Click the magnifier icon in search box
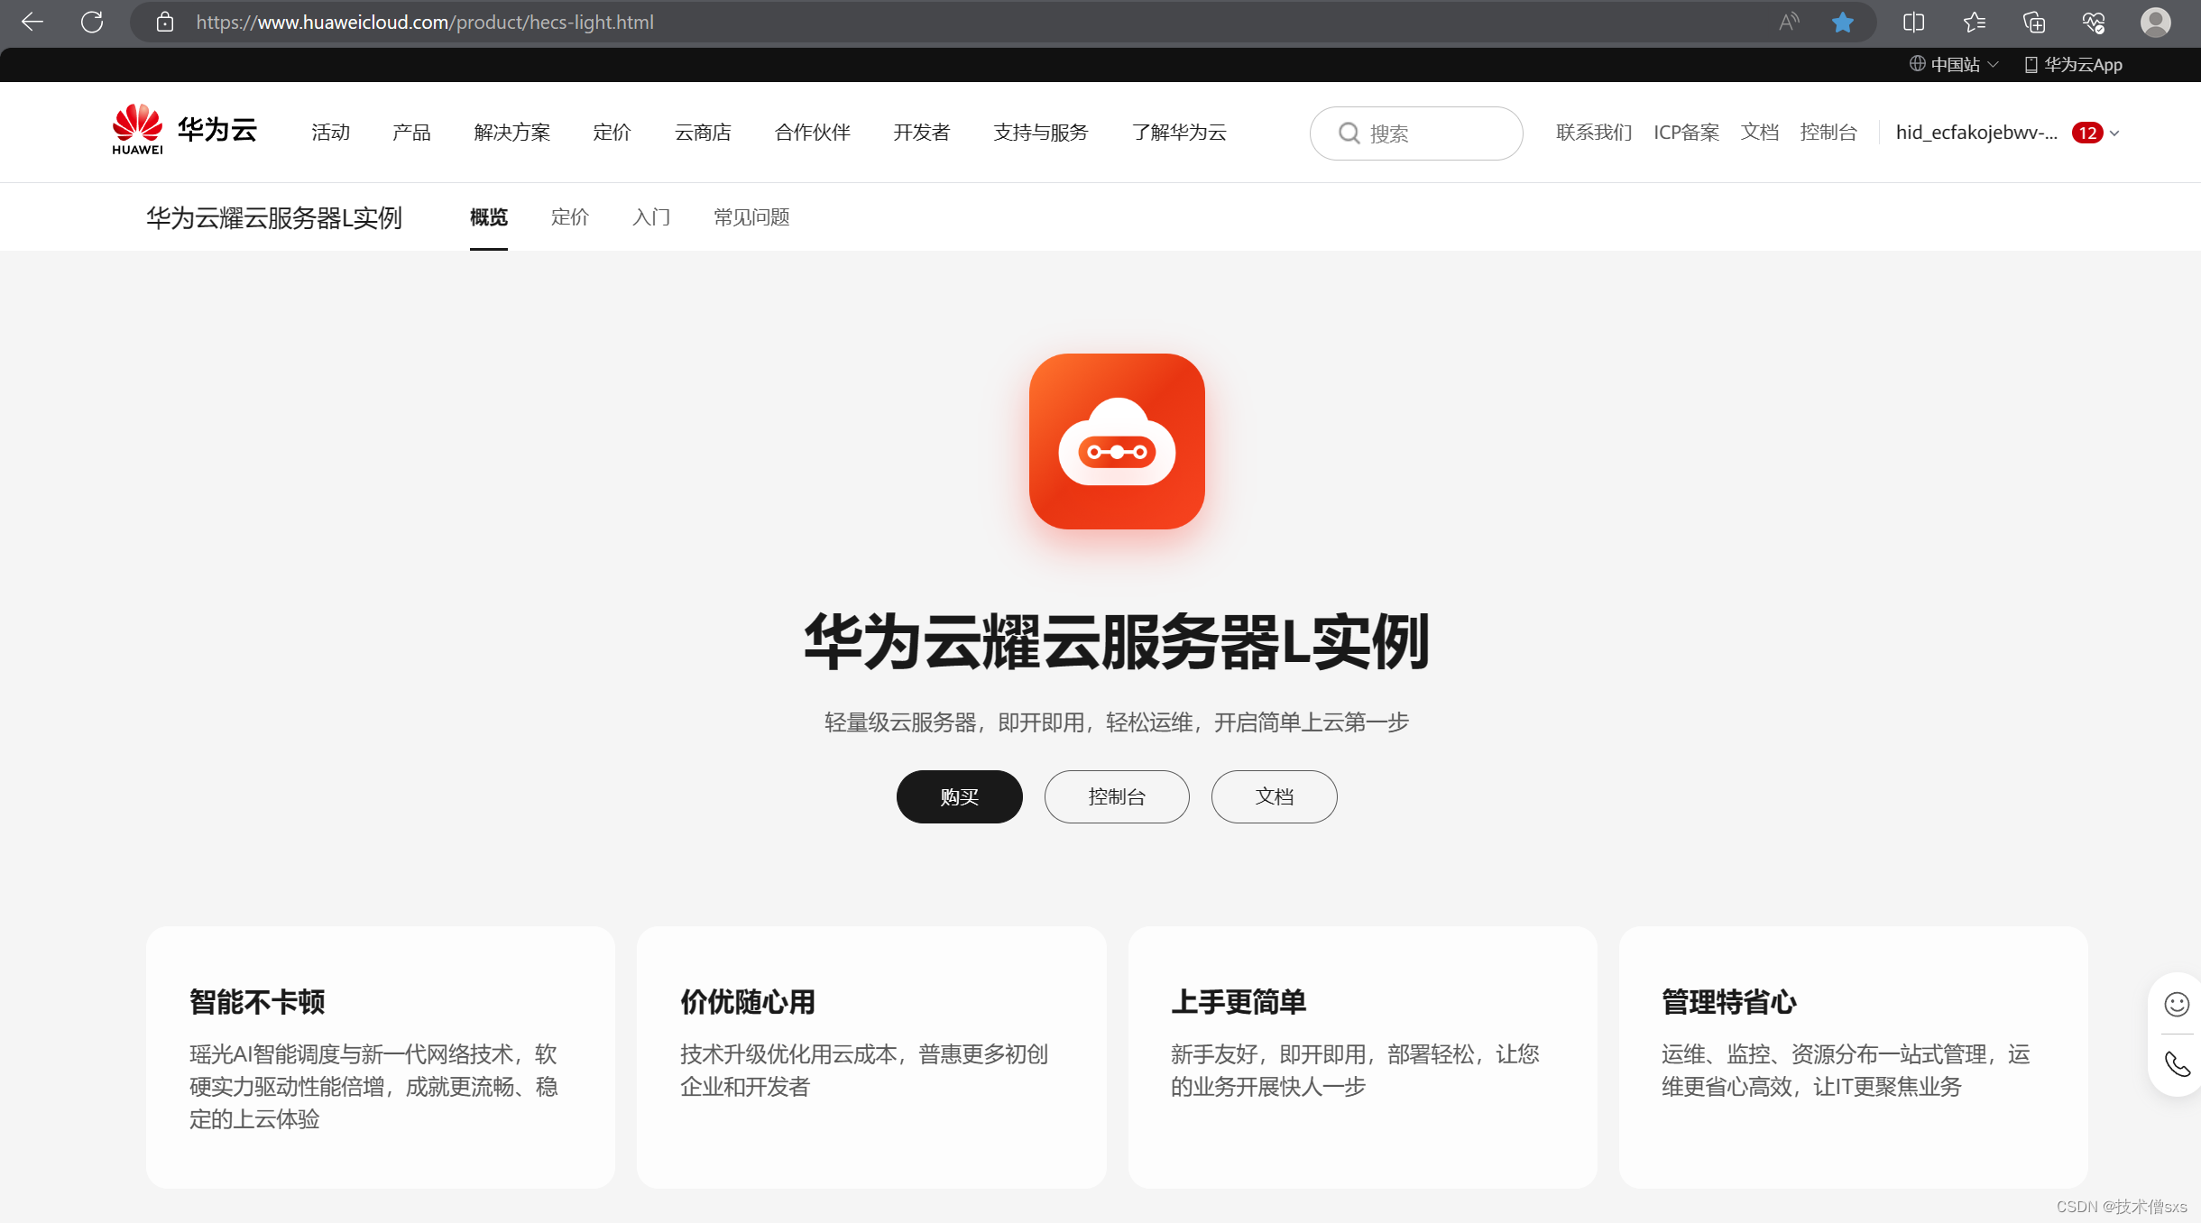 point(1349,133)
